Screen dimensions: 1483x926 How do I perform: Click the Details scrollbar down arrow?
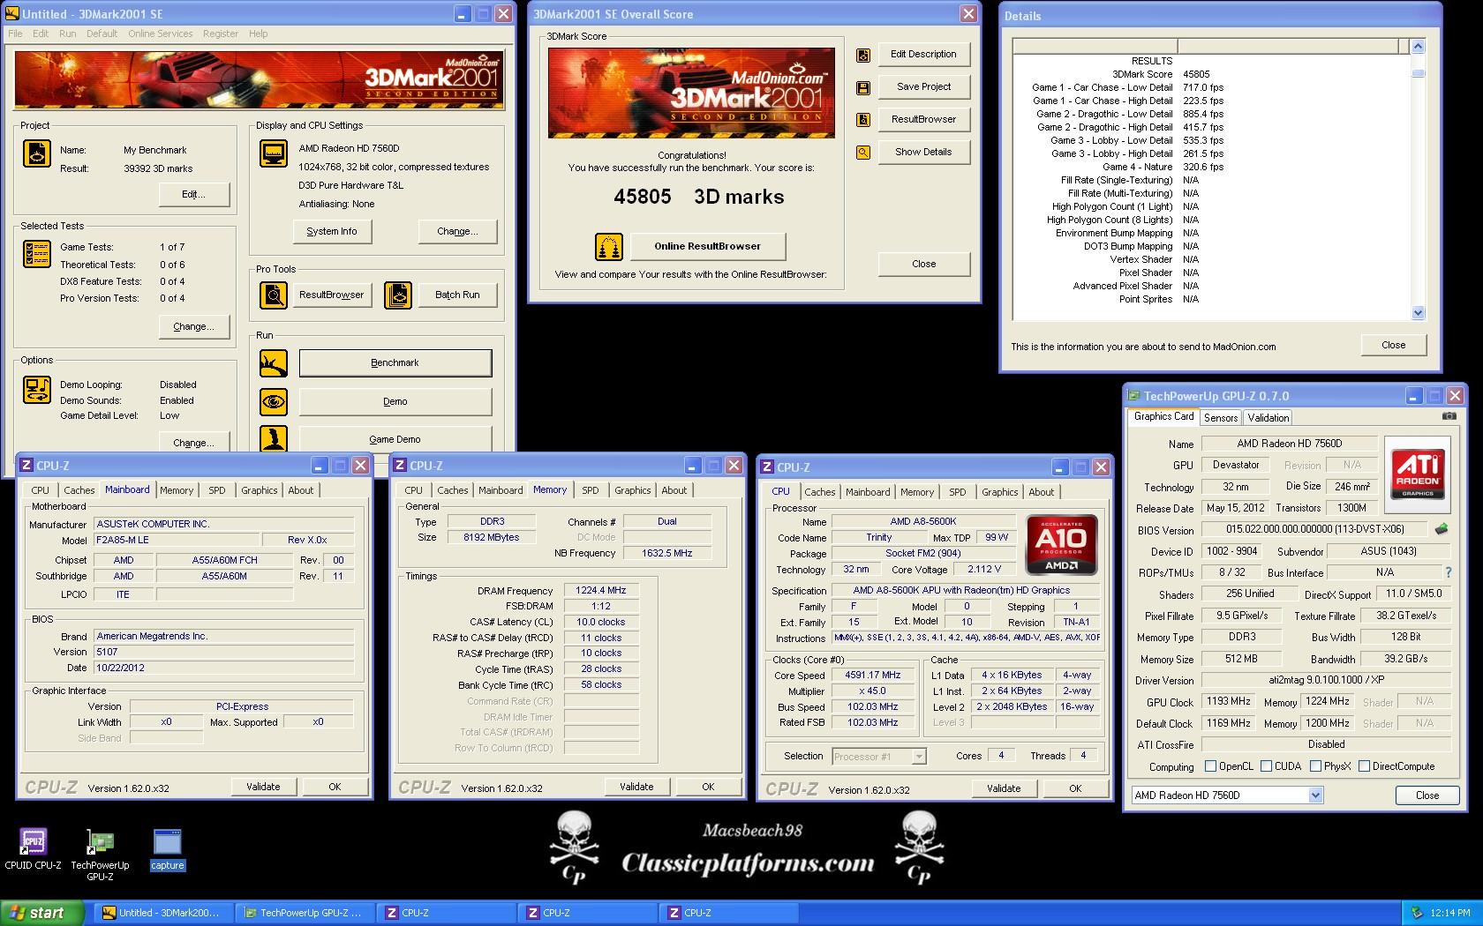coord(1418,312)
